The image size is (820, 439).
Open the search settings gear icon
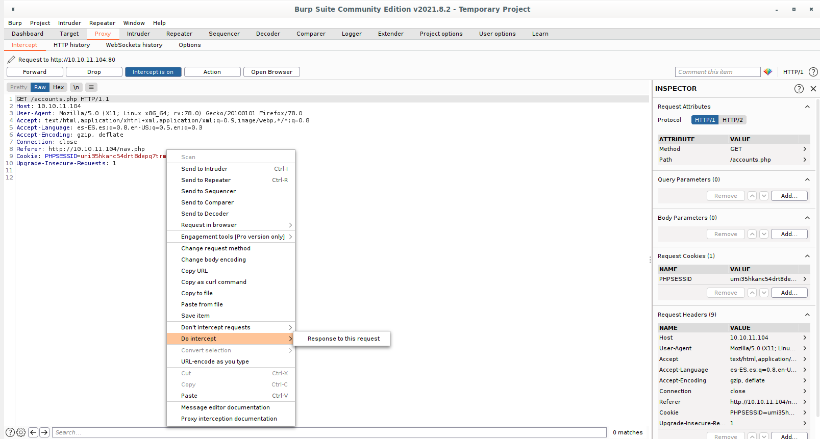pos(21,432)
